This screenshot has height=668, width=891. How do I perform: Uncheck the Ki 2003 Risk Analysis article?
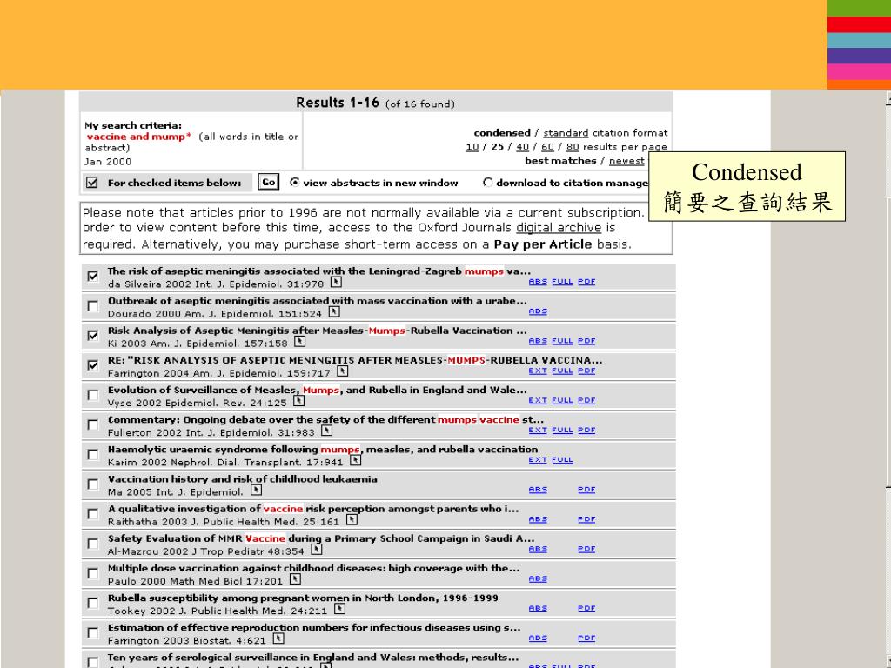[x=92, y=335]
